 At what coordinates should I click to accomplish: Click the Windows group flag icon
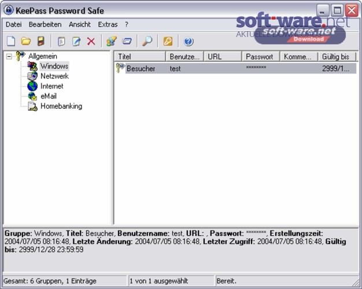[x=32, y=66]
